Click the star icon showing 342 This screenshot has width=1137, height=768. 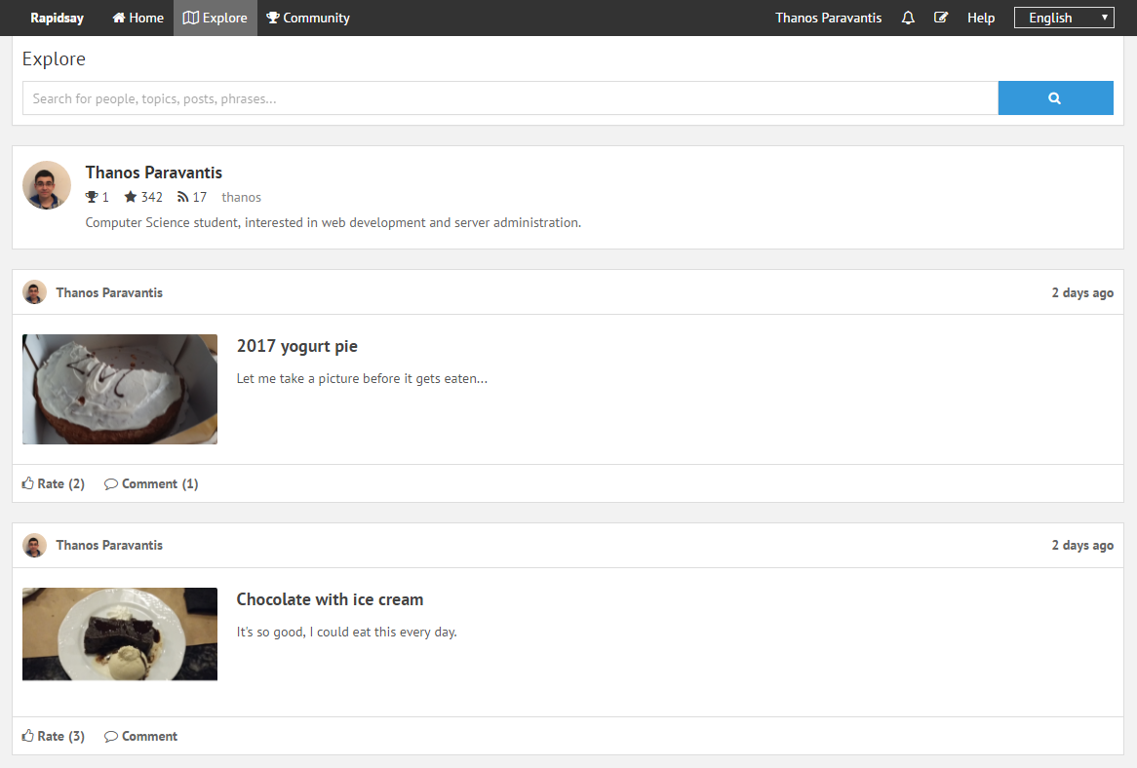131,197
